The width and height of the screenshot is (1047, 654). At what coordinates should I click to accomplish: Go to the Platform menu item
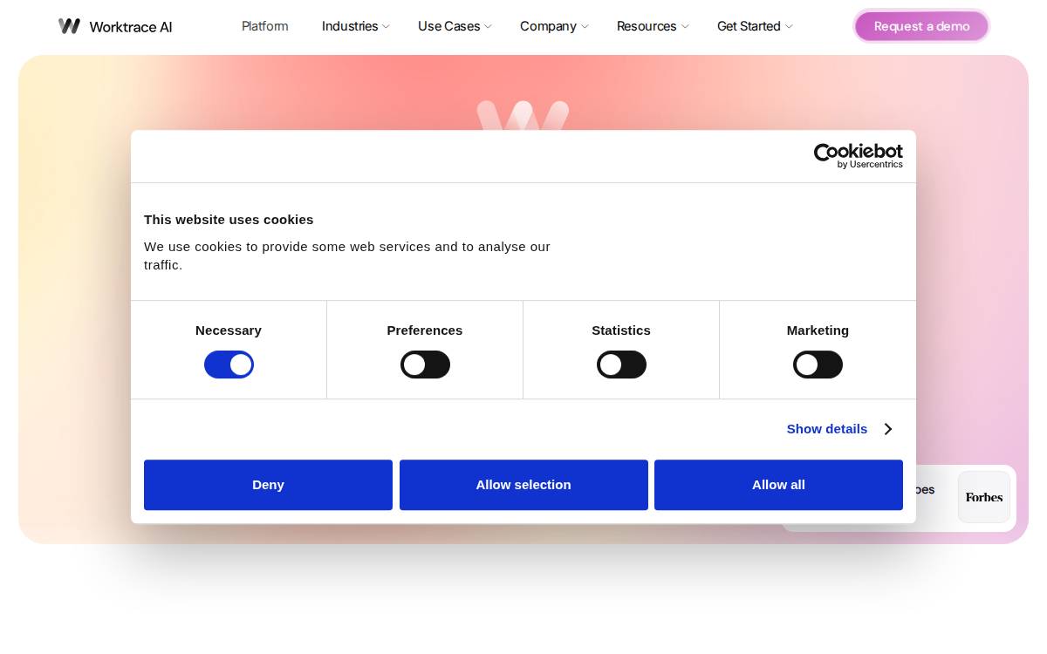point(264,26)
